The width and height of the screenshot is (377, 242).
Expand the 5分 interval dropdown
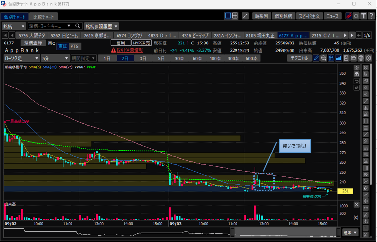tap(55, 58)
